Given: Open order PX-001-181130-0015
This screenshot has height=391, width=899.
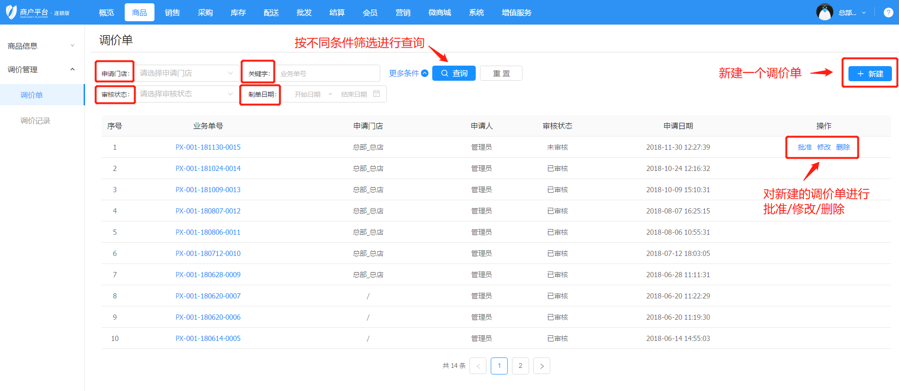Looking at the screenshot, I should click(208, 147).
